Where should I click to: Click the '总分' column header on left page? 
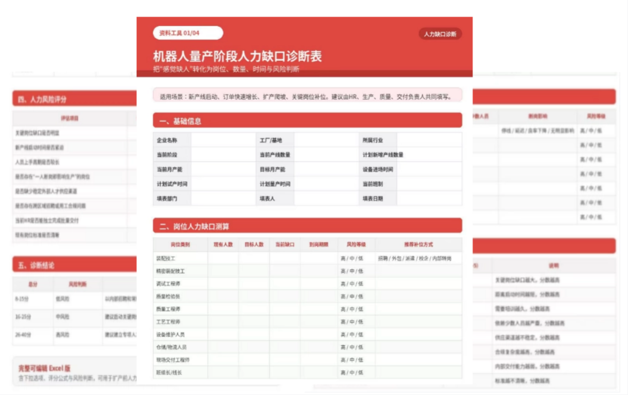click(x=33, y=284)
